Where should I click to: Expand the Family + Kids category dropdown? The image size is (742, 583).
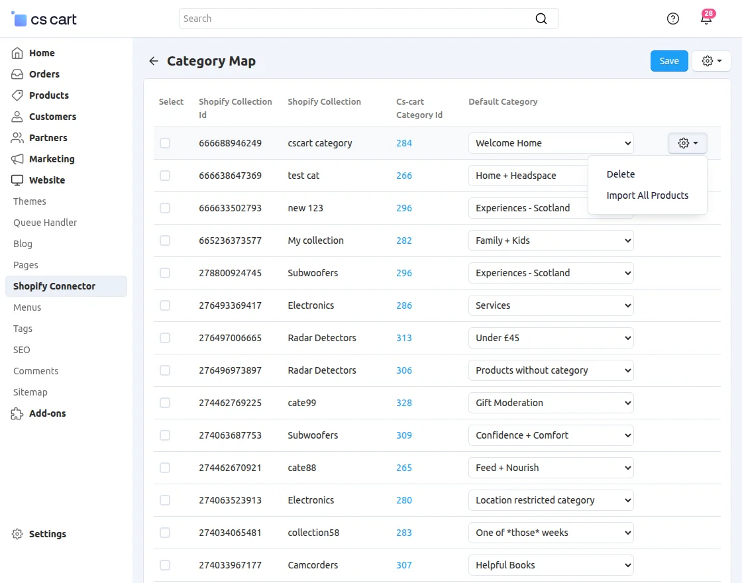coord(551,240)
